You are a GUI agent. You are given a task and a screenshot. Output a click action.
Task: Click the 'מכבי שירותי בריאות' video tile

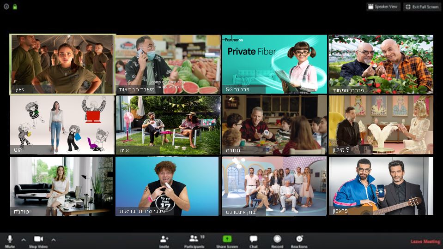(167, 186)
